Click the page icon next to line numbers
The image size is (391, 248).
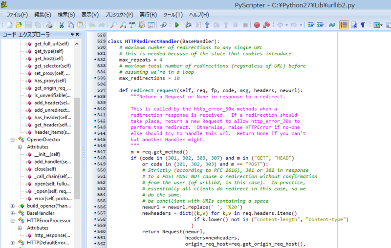coord(353,25)
